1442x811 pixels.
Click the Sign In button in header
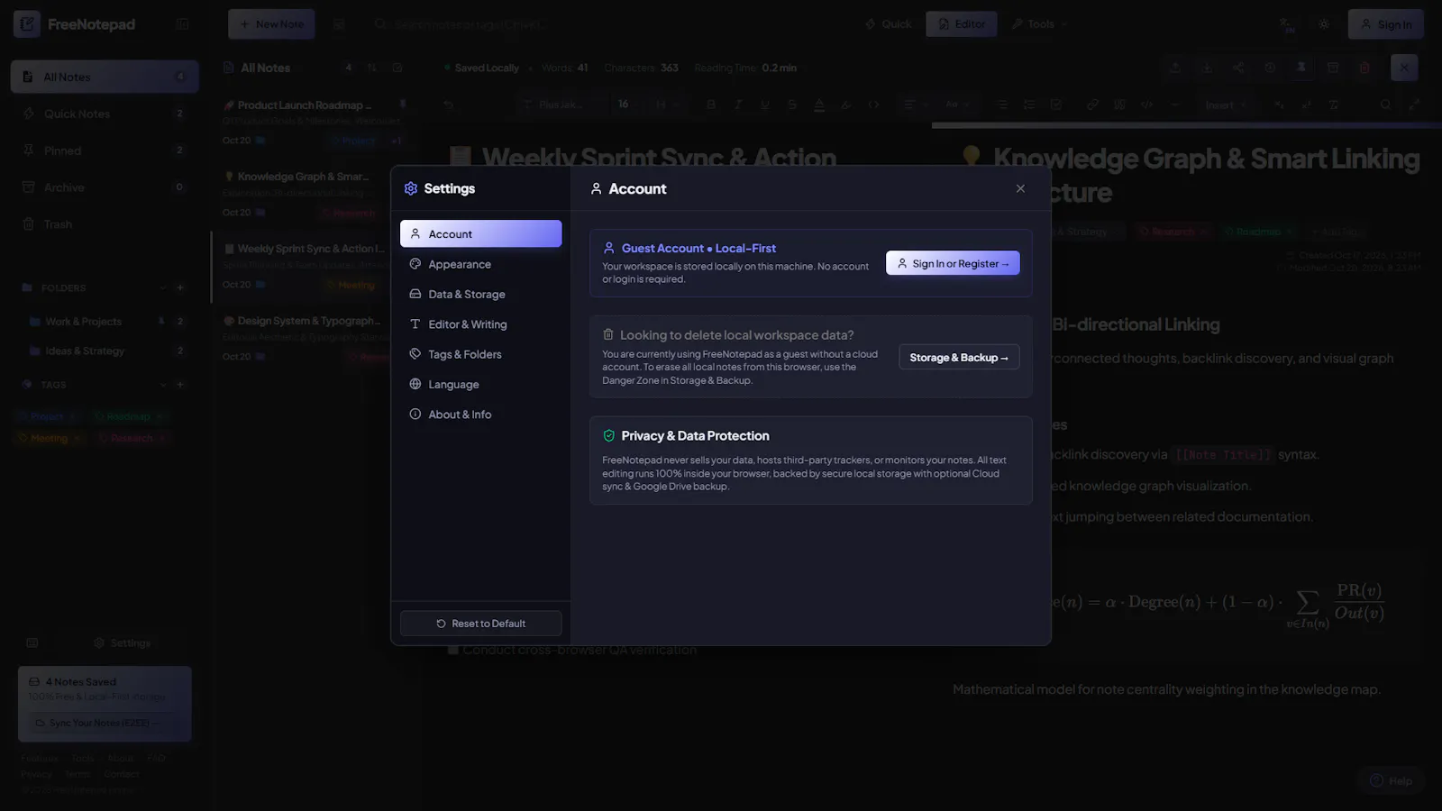click(1386, 24)
